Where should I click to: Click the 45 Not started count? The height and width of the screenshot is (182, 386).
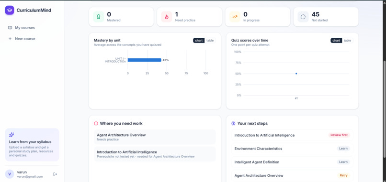point(315,14)
